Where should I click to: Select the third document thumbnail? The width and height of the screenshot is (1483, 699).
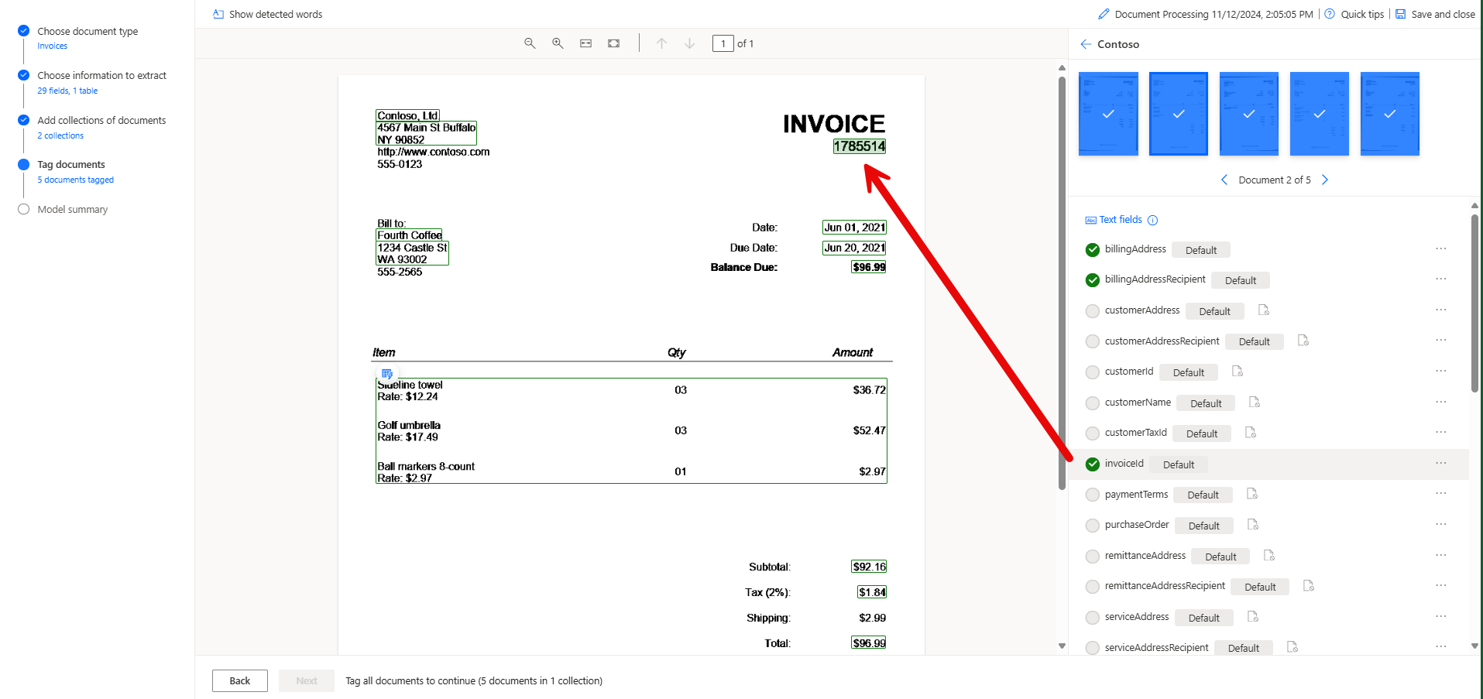tap(1248, 113)
